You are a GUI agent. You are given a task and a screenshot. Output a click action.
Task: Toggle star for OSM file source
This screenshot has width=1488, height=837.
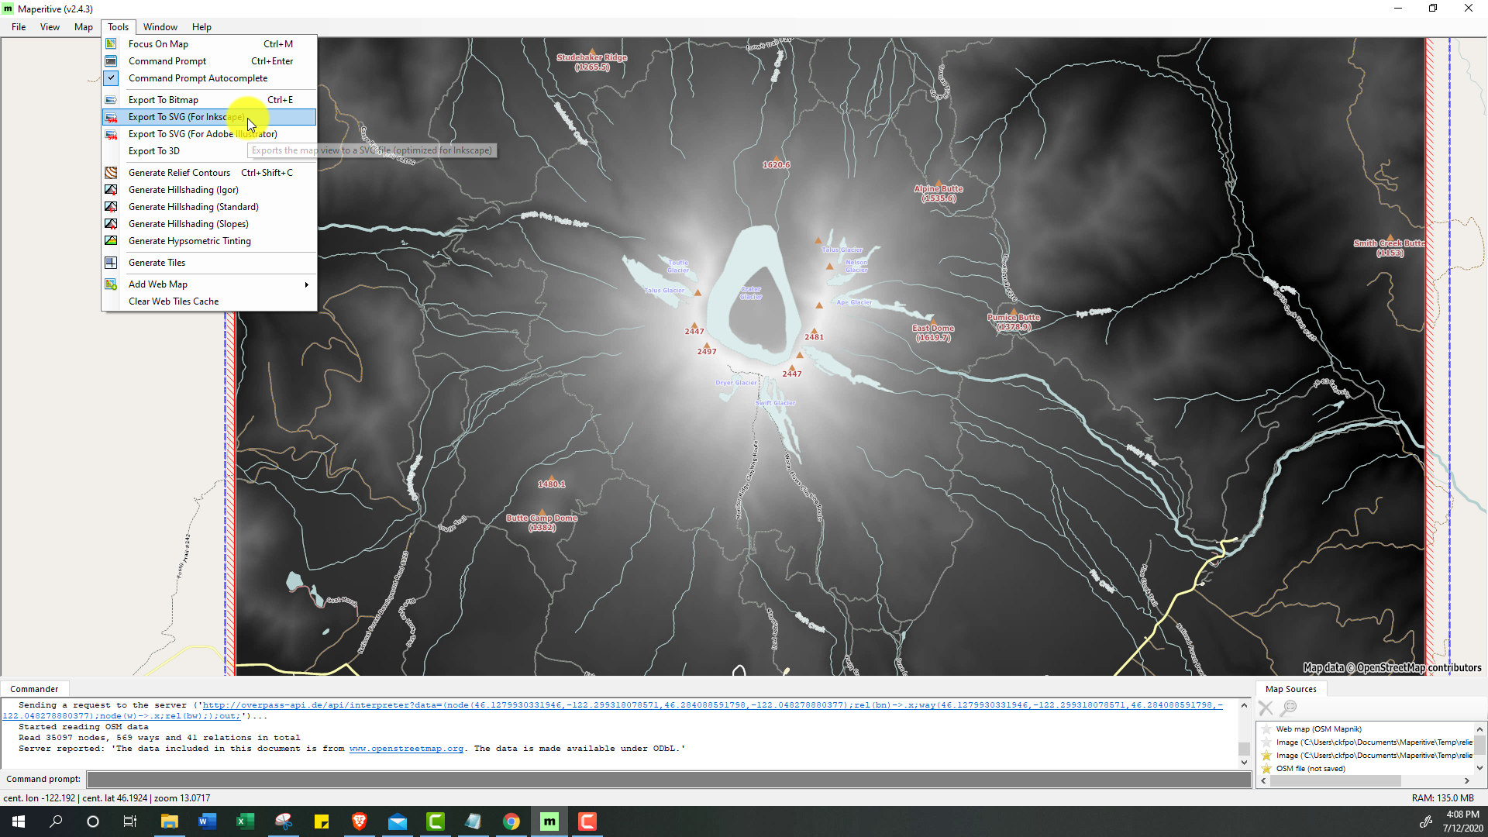pyautogui.click(x=1266, y=769)
